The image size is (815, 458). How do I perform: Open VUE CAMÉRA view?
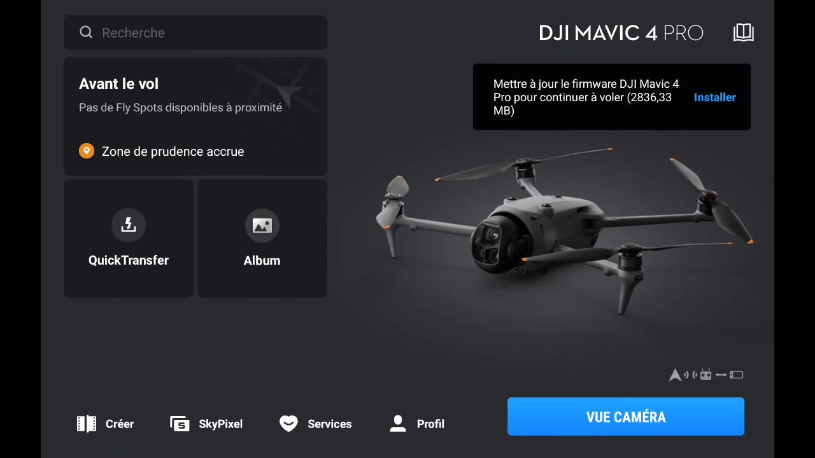tap(626, 417)
